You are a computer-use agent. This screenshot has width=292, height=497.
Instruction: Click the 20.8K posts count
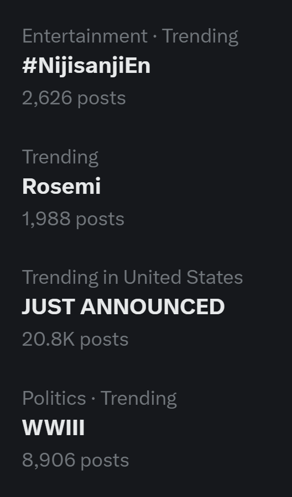coord(75,340)
